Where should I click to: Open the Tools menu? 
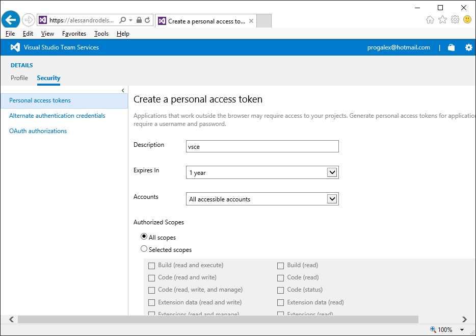click(x=101, y=34)
